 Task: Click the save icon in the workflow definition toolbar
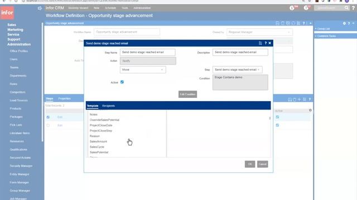[x=277, y=23]
